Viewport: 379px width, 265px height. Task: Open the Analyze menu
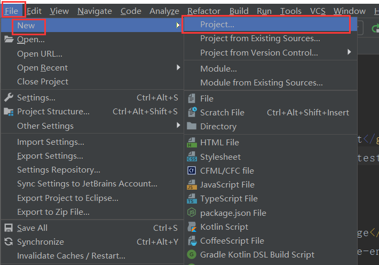tap(164, 11)
